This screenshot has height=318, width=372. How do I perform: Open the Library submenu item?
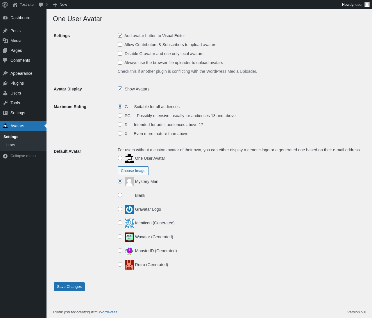9,145
